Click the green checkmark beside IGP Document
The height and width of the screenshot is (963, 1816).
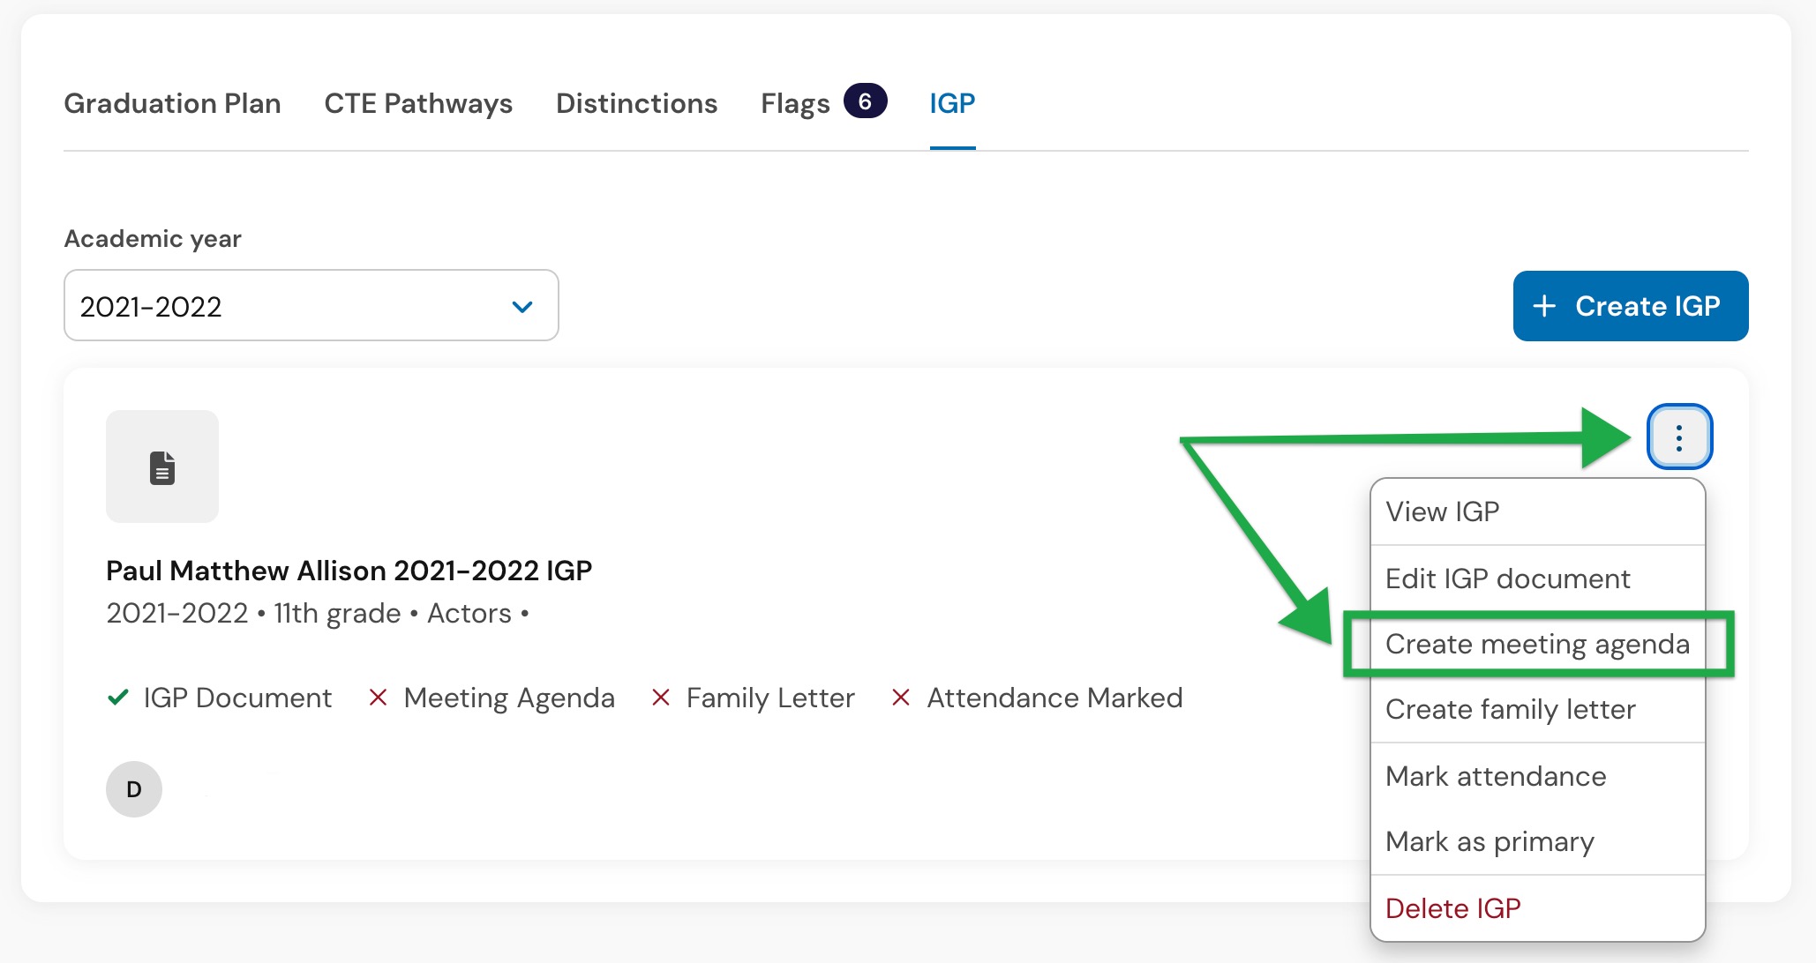click(x=117, y=698)
